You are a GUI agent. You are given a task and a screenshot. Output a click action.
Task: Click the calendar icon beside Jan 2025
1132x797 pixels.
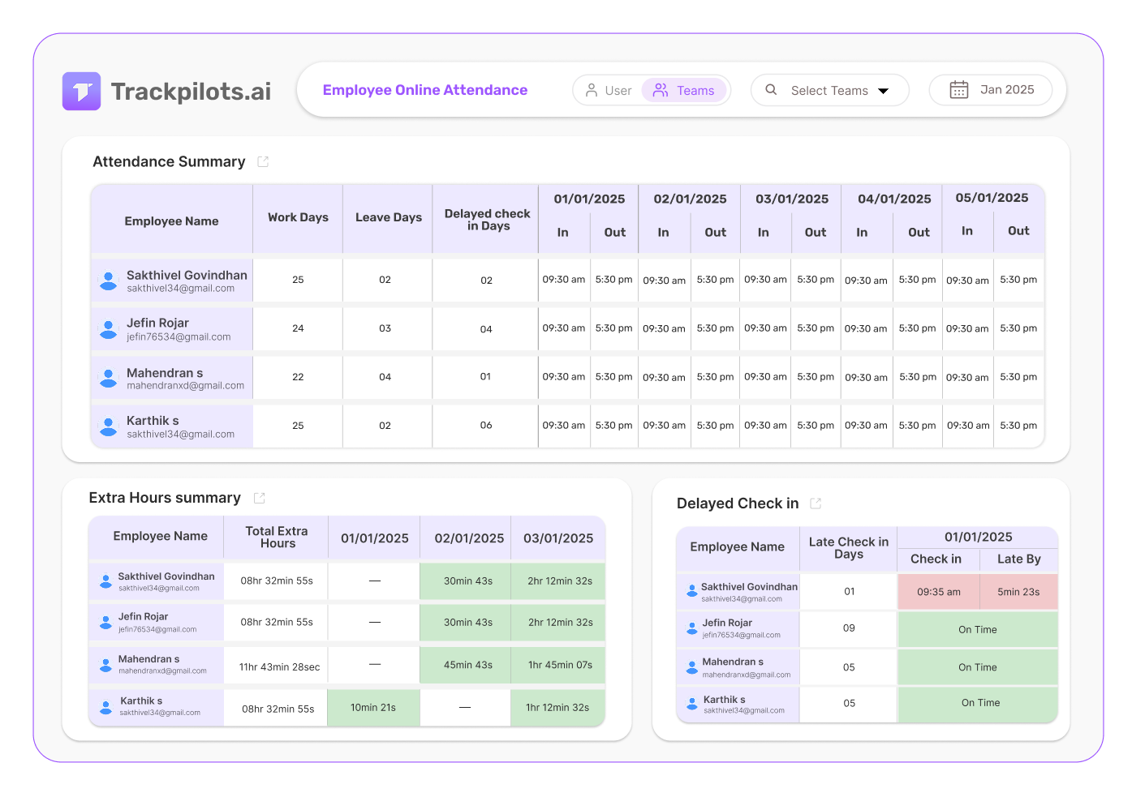coord(958,90)
